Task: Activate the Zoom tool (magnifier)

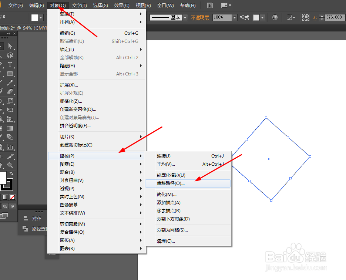Action: tap(9, 165)
